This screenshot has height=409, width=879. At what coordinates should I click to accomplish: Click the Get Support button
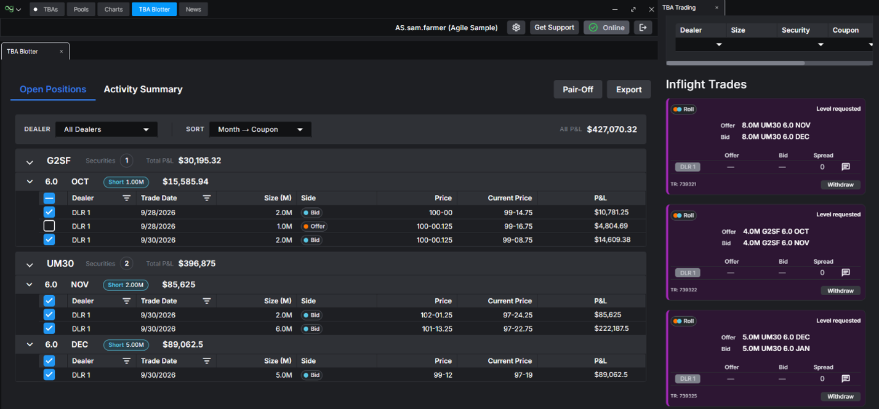point(554,28)
